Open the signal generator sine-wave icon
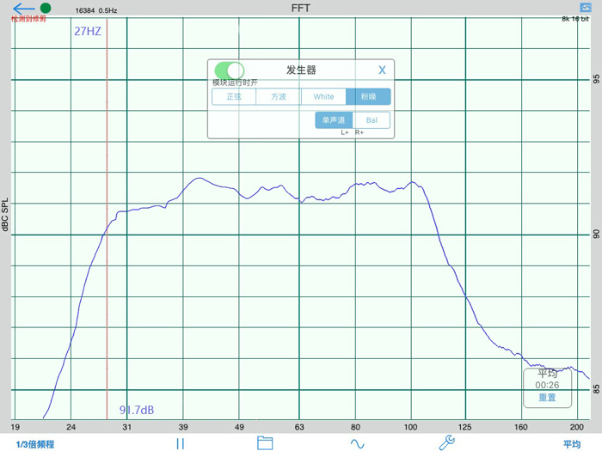This screenshot has height=451, width=602. pos(356,443)
